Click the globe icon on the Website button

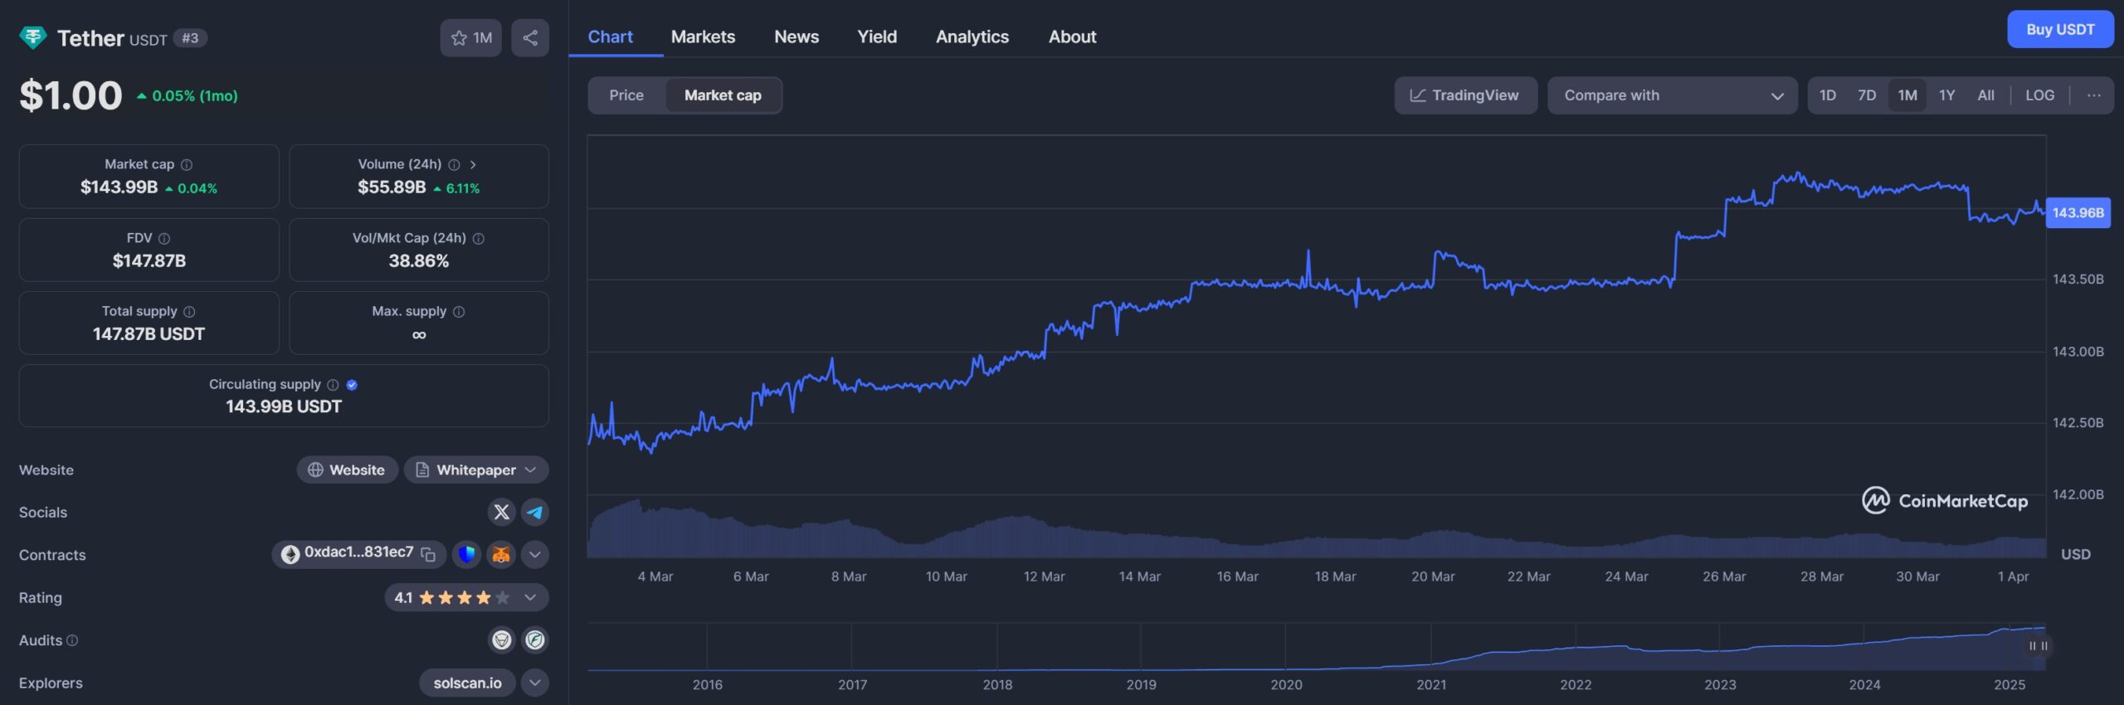(315, 470)
